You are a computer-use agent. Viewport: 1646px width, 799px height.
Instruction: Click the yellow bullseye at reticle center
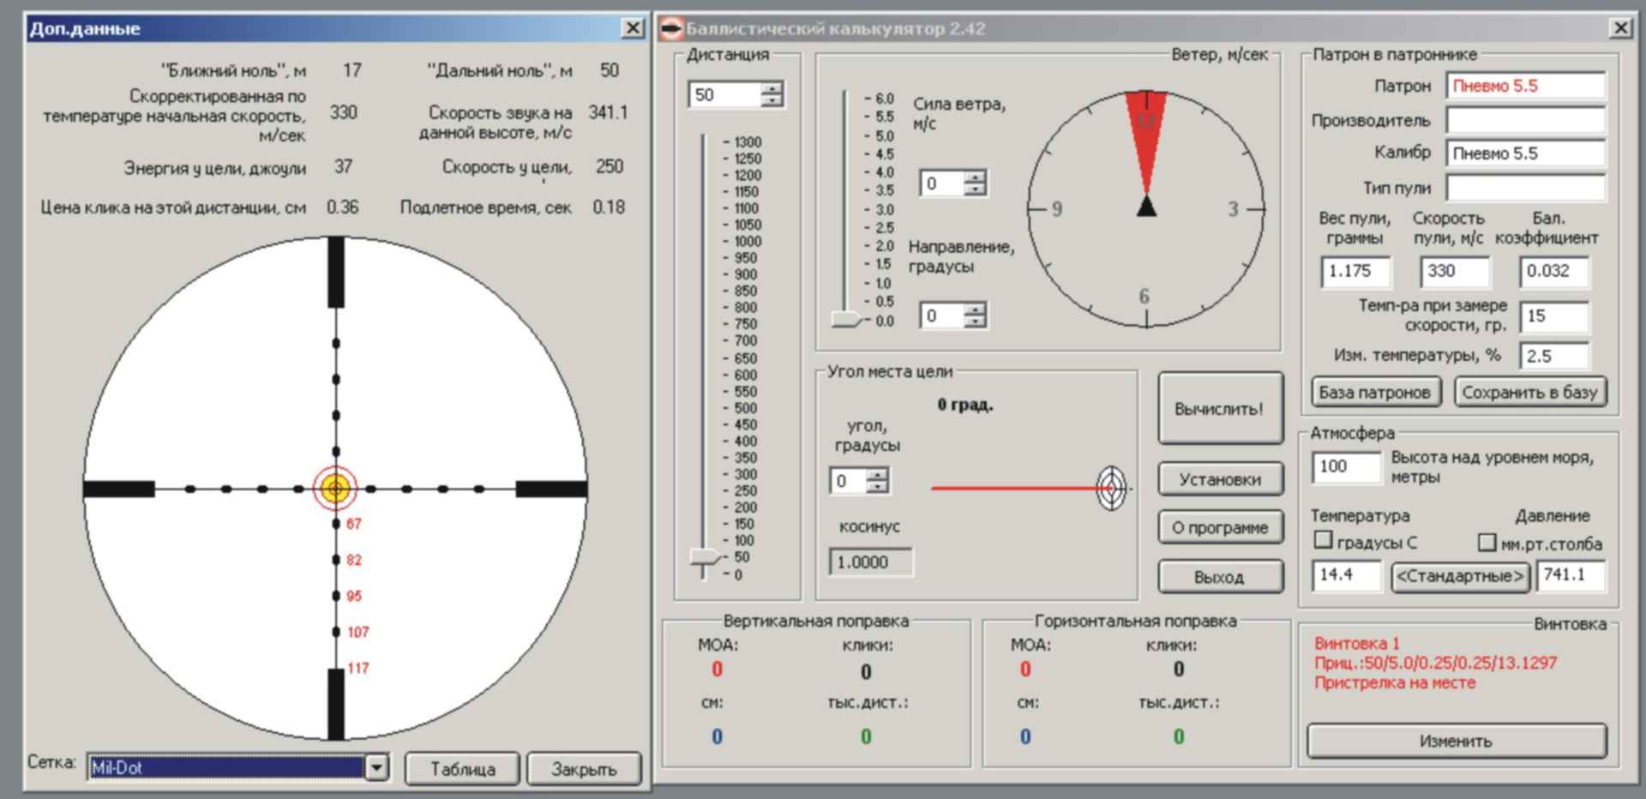[335, 489]
